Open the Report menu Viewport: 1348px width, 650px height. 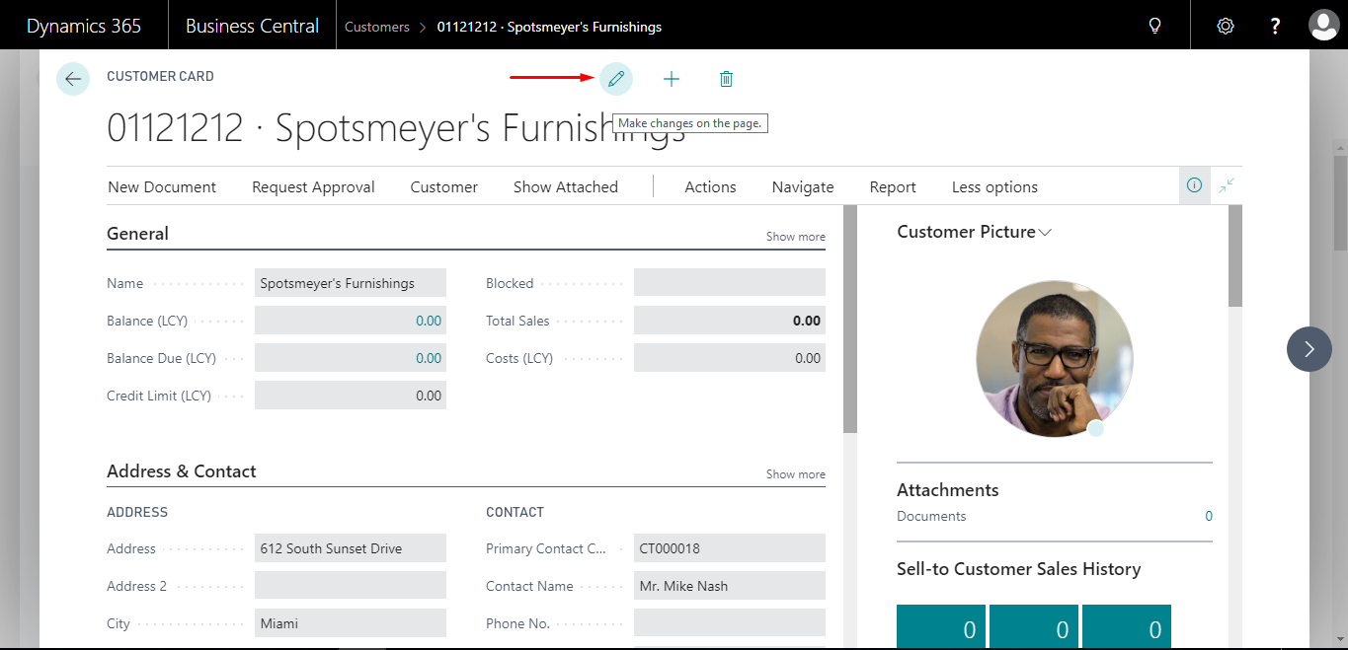[893, 187]
